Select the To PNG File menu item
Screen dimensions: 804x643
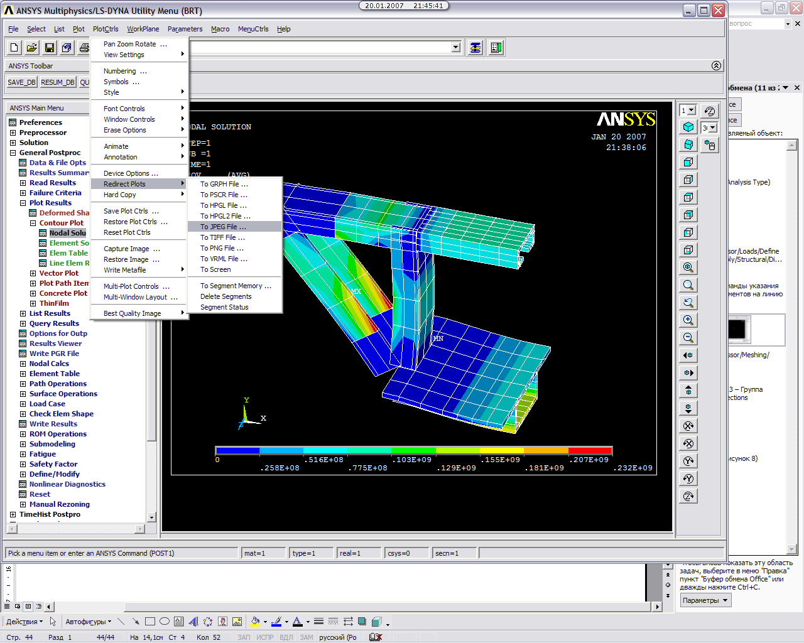tap(235, 248)
